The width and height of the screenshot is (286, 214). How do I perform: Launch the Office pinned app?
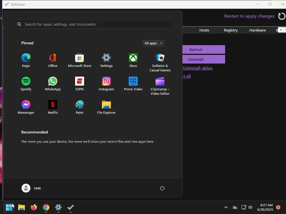point(53,60)
